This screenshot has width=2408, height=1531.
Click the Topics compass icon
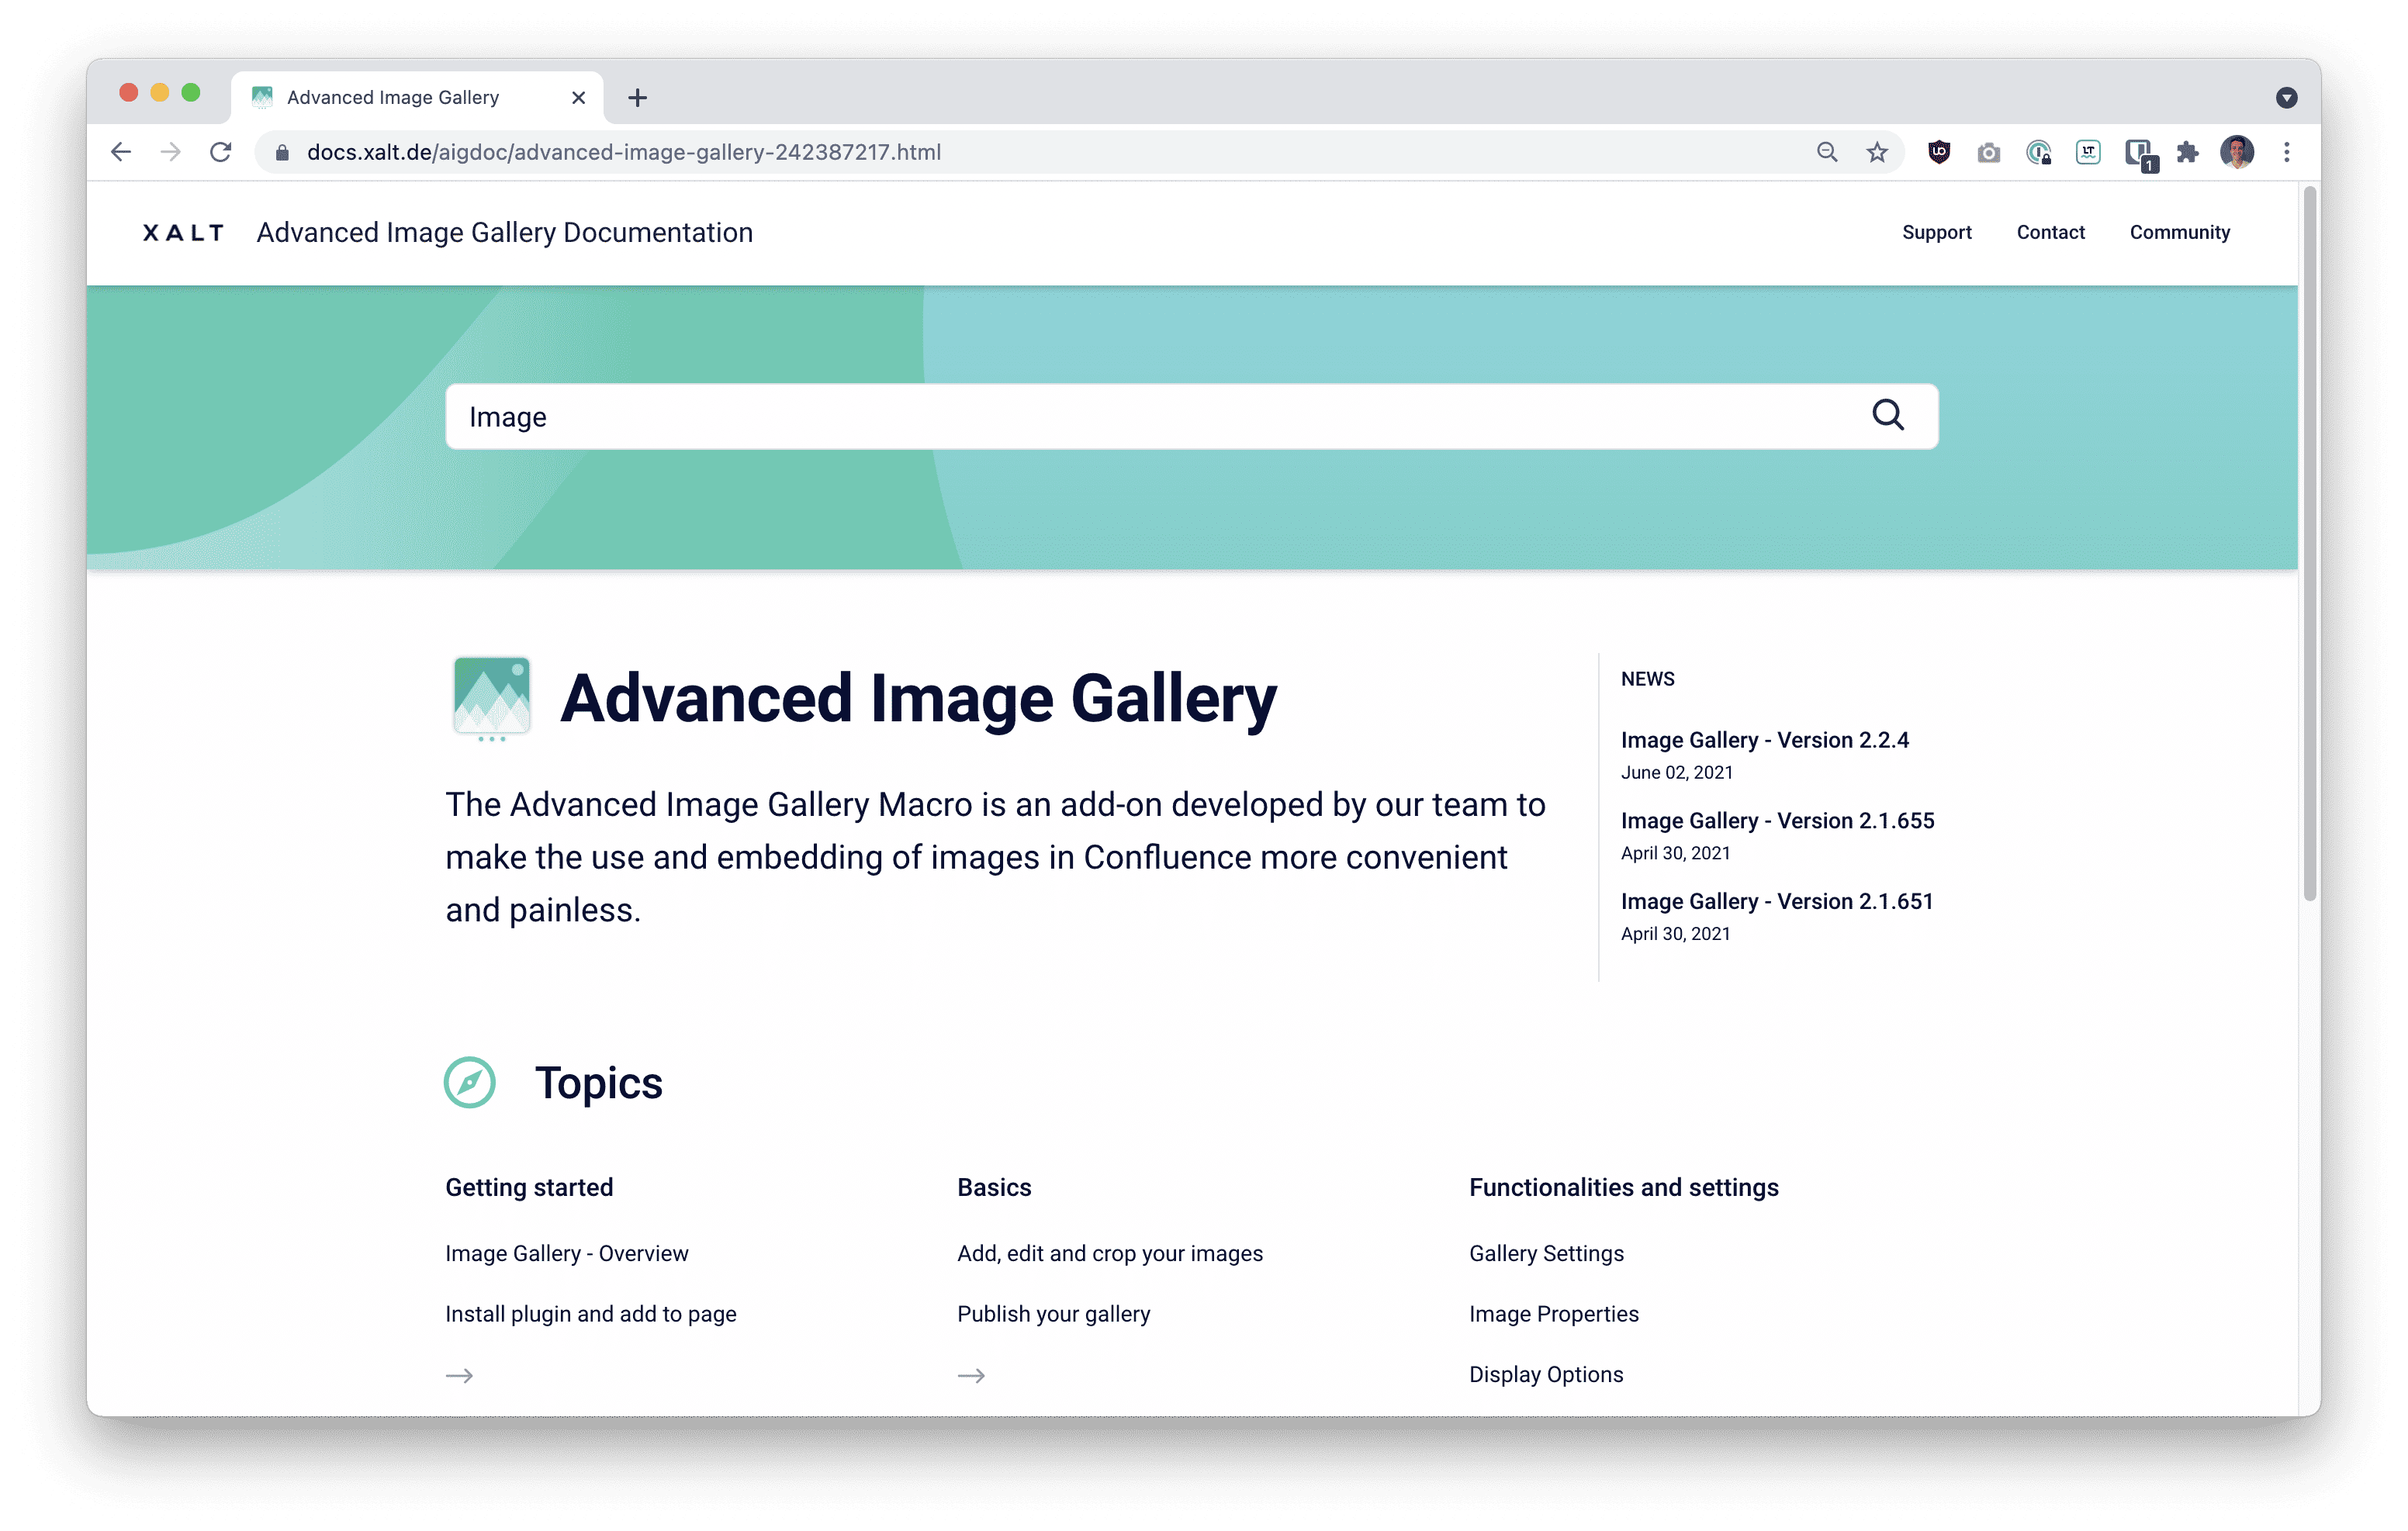470,1082
